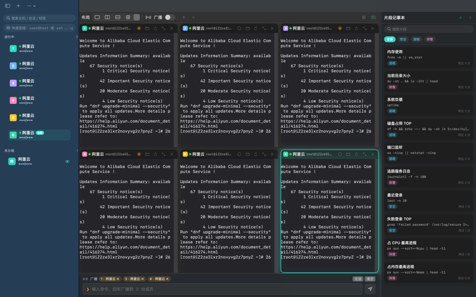Select the 安全 snippet filter tab
Viewport: 476px width, 297px height.
[403, 39]
